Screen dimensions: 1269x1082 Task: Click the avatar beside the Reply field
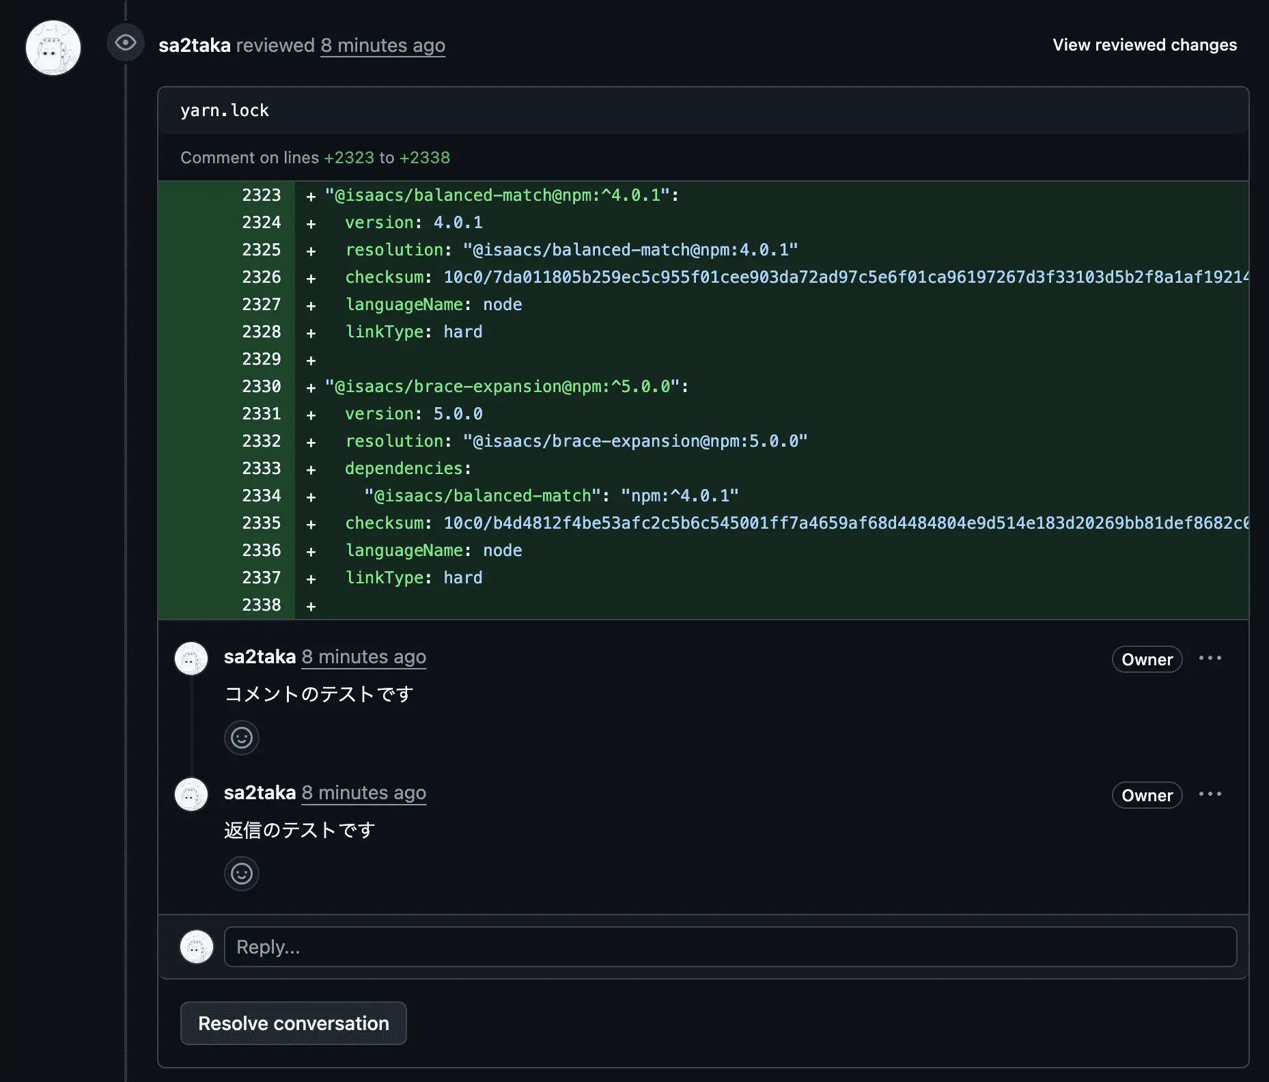pos(196,947)
